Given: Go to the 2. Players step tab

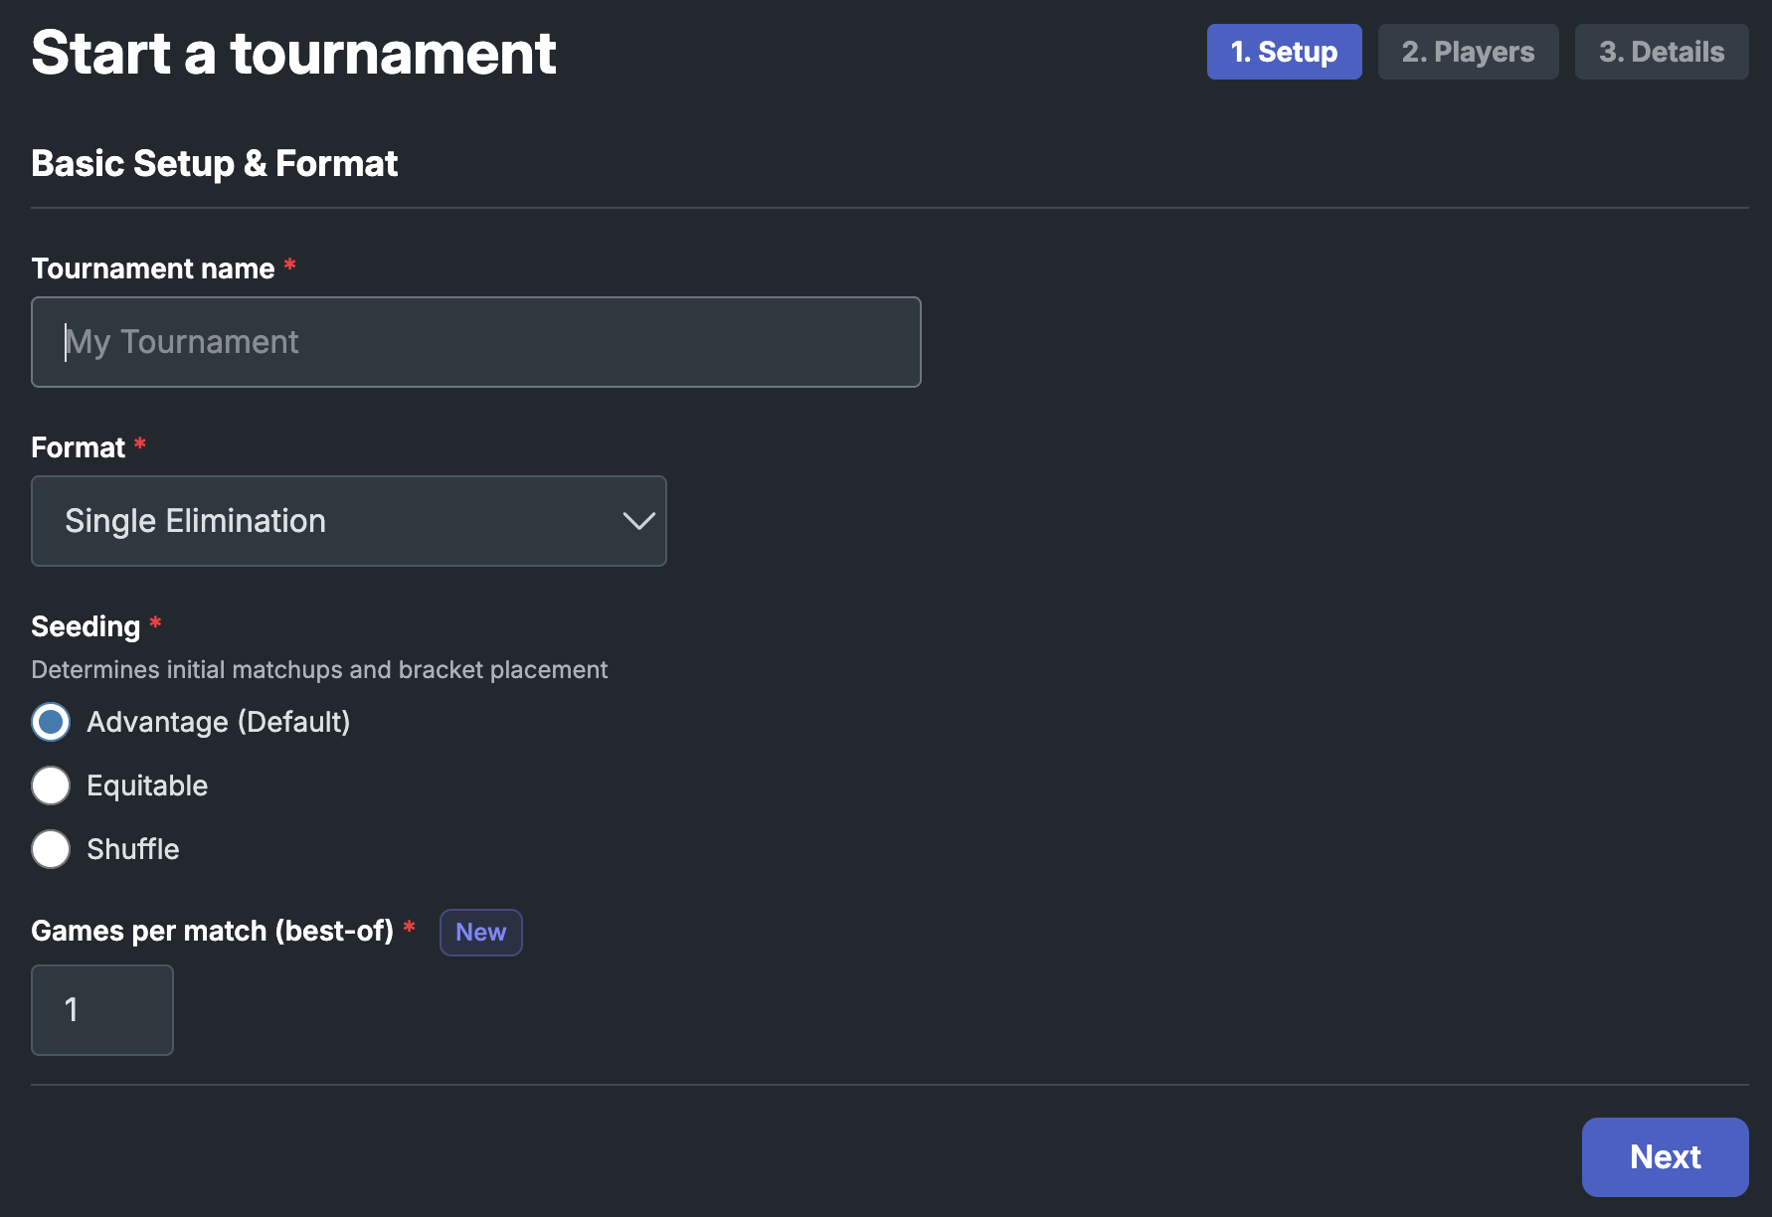Looking at the screenshot, I should coord(1468,52).
